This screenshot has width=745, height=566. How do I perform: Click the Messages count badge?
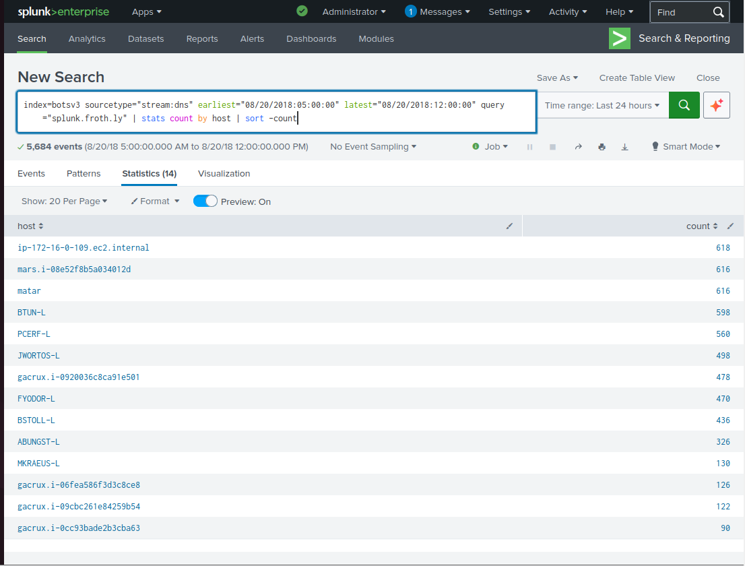(410, 11)
